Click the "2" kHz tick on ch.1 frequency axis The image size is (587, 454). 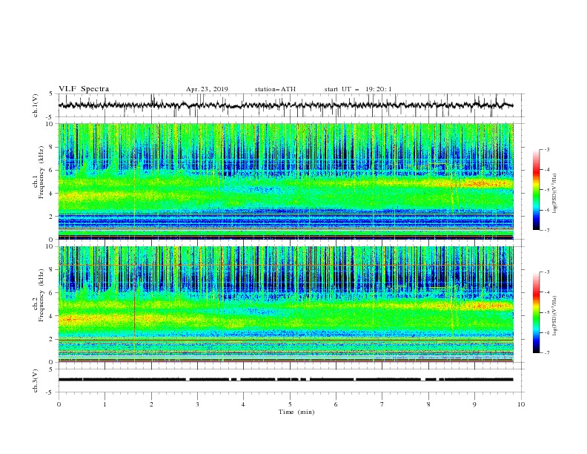53,217
